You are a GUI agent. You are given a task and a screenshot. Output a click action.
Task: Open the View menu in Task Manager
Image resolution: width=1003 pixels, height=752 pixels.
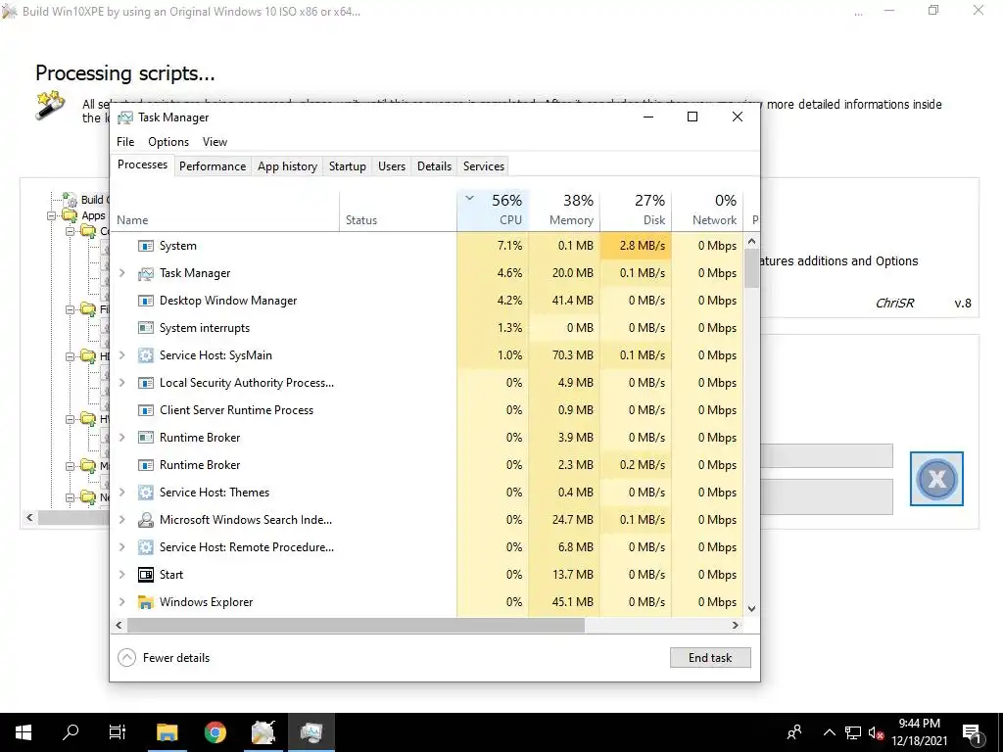click(x=215, y=142)
